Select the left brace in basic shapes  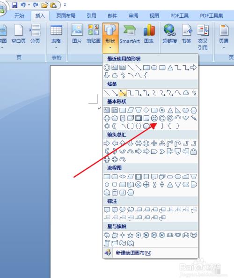170,126
